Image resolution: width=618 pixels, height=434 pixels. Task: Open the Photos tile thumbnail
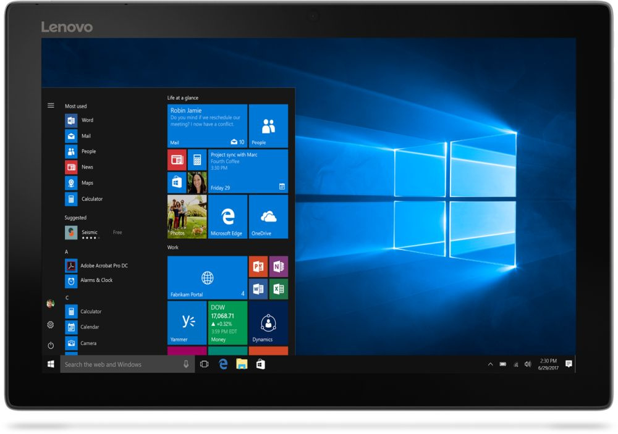[187, 217]
